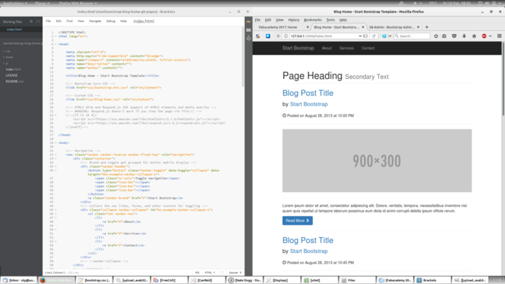Screen dimensions: 505x284
Task: Open Brackets Debug menu
Action: (x=111, y=21)
